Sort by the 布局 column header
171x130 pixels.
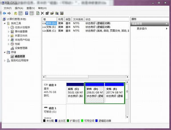[61, 19]
